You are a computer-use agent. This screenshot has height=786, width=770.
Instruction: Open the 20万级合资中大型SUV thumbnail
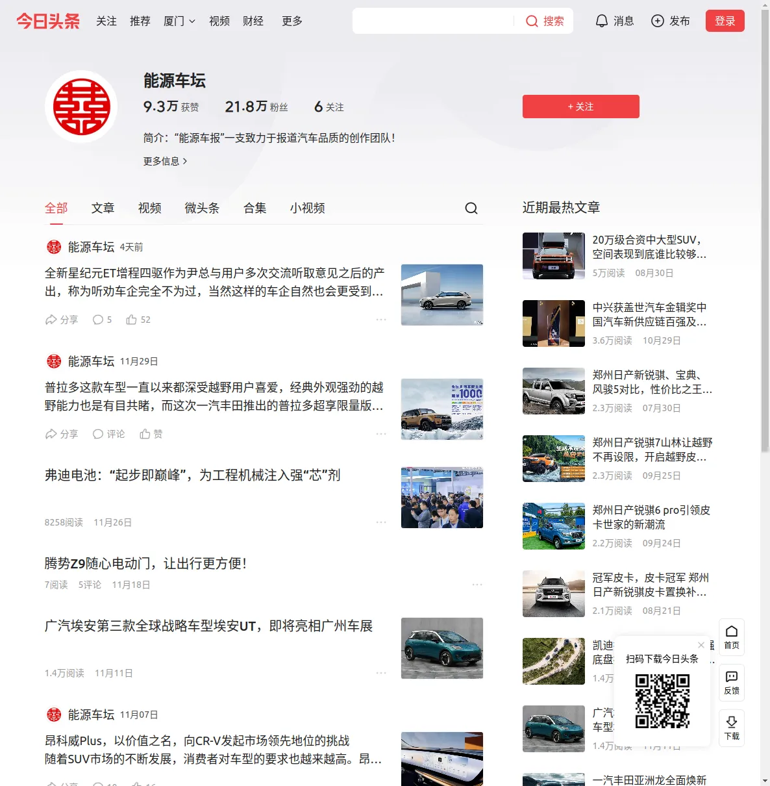coord(554,256)
